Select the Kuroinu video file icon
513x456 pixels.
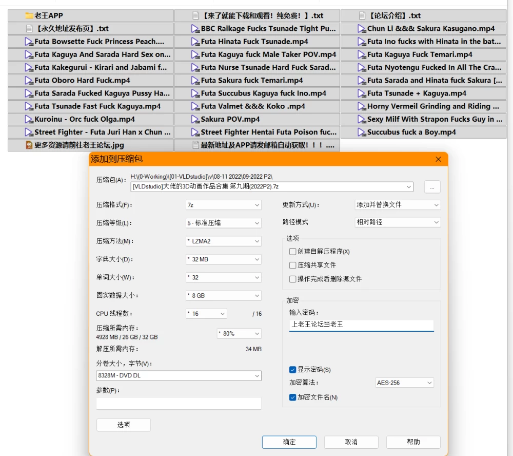(x=29, y=119)
